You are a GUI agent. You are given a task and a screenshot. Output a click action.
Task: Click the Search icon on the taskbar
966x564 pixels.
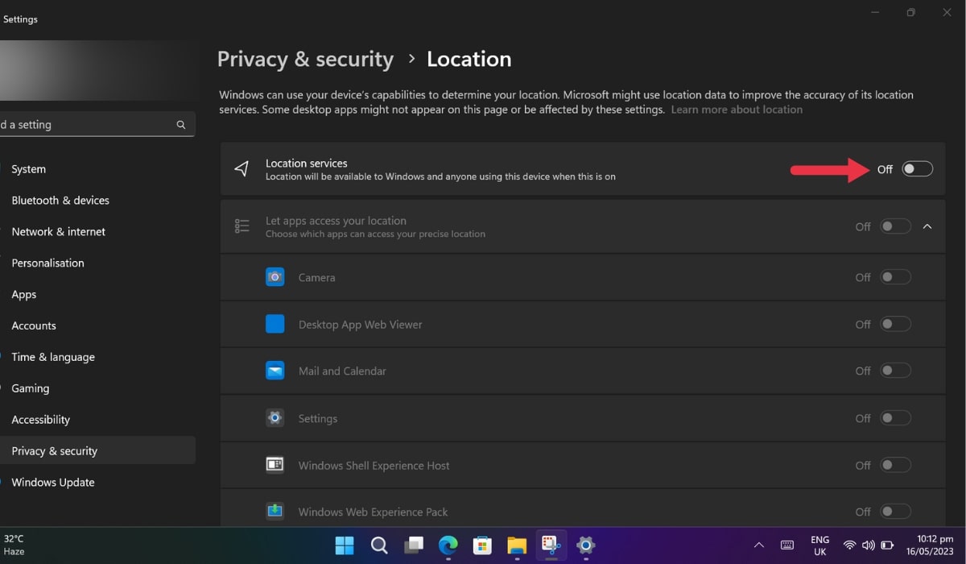(379, 545)
